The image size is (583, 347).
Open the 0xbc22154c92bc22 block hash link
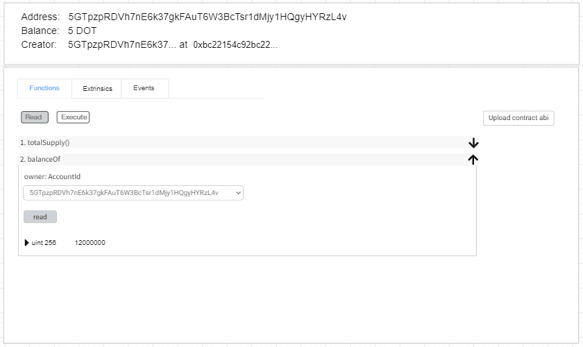point(235,44)
